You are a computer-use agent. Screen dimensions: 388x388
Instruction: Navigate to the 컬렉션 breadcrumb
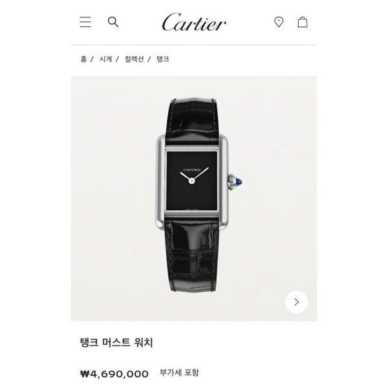pos(134,59)
